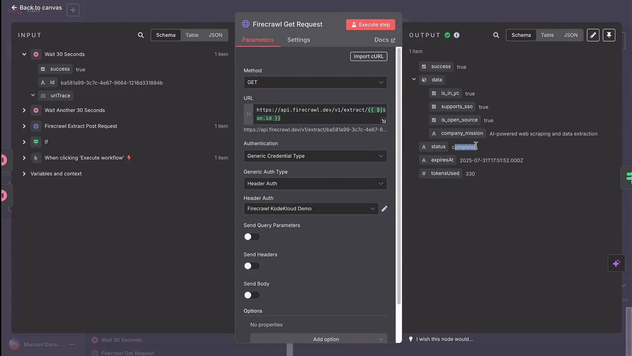Click the Execute step button
The height and width of the screenshot is (356, 632).
coord(370,25)
